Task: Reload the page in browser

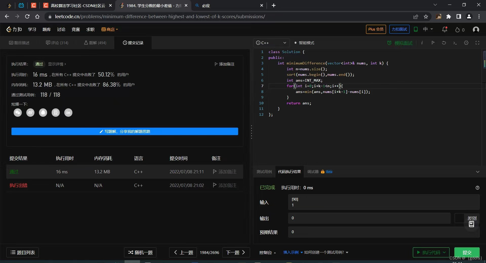Action: (x=27, y=16)
